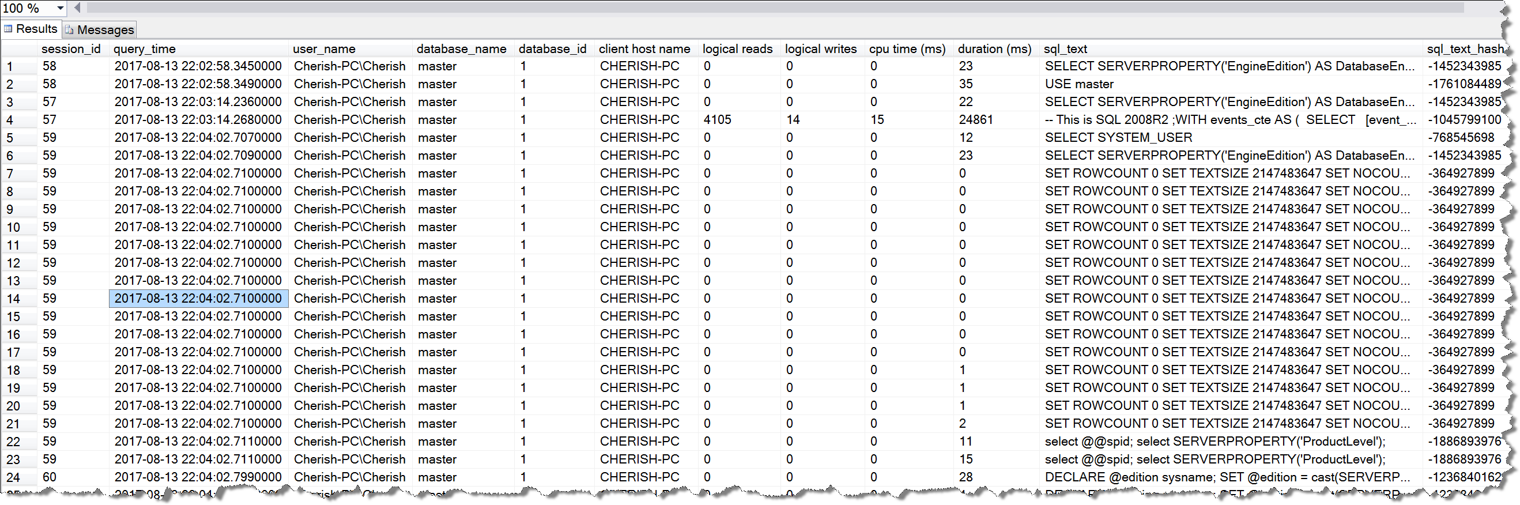Click sql_text cell 'USE master'
This screenshot has height=505, width=1520.
(x=1078, y=84)
